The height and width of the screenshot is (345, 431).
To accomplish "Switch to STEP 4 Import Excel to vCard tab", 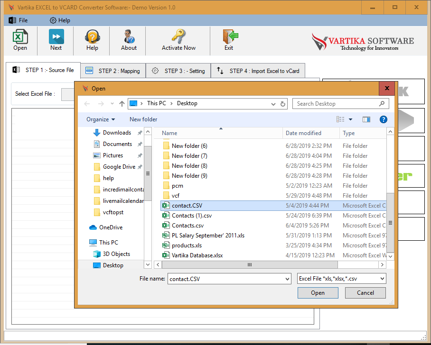I will (x=258, y=71).
